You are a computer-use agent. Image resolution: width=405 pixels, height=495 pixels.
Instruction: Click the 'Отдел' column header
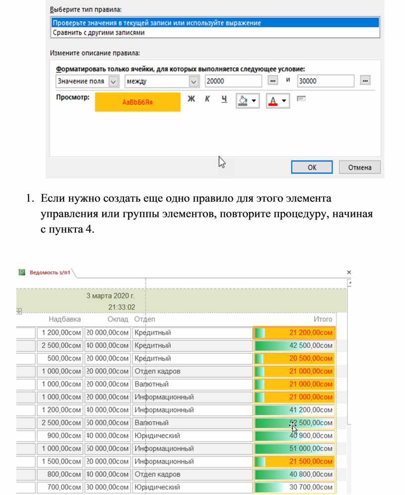[x=144, y=319]
